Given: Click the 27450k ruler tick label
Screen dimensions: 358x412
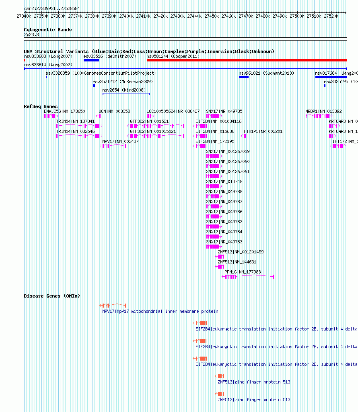Looking at the screenshot, I should pos(212,16).
